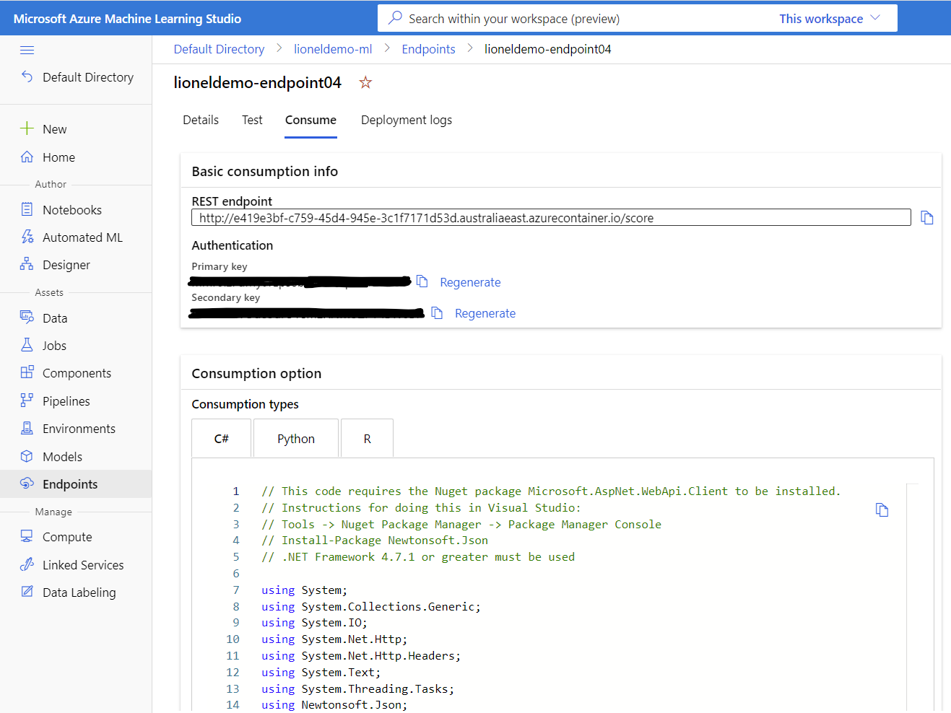
Task: Select the Consume tab
Action: (311, 120)
